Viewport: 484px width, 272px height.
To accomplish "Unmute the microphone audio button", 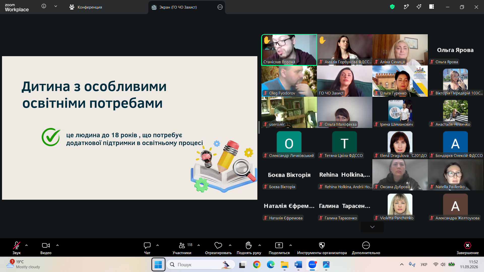I will pyautogui.click(x=17, y=248).
